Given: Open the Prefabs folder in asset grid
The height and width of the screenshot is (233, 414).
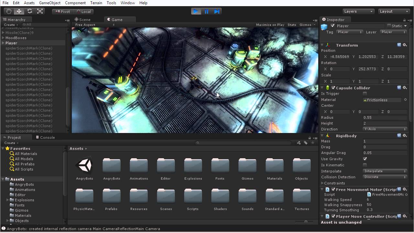Looking at the screenshot, I should 111,199.
